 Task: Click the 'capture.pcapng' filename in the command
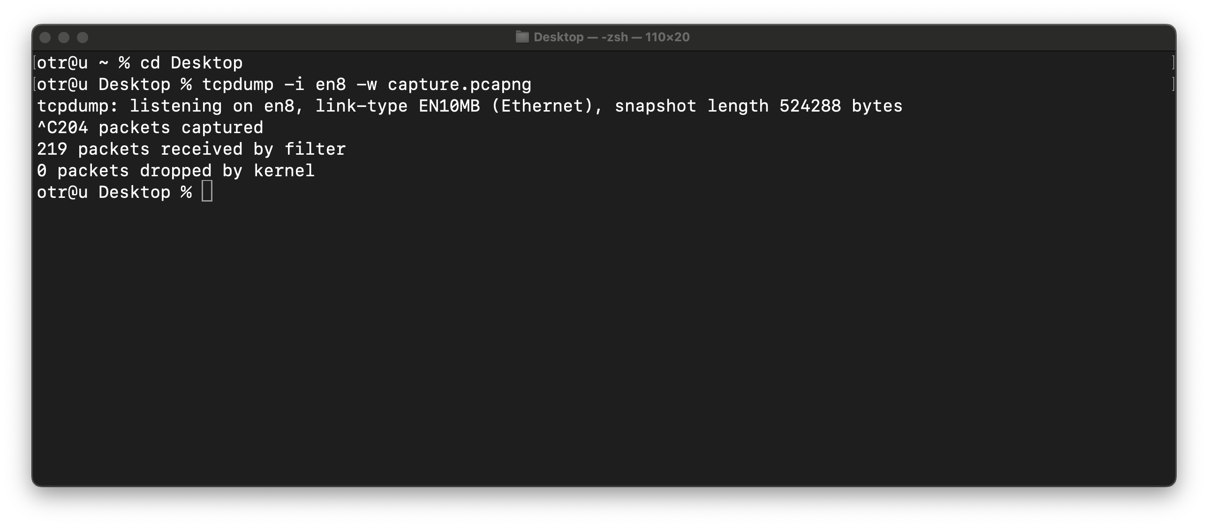[x=460, y=84]
